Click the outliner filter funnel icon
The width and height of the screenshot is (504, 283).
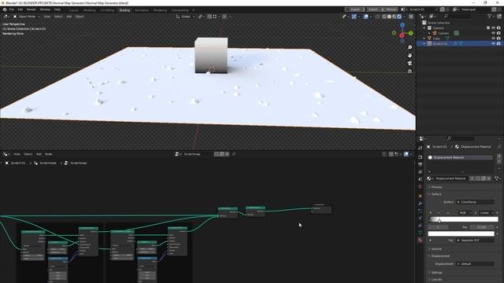click(490, 16)
